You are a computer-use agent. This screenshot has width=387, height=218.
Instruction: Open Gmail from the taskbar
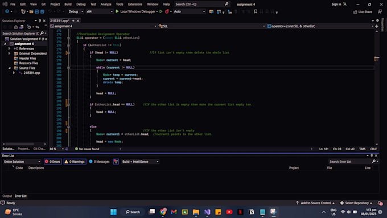[x=174, y=212]
